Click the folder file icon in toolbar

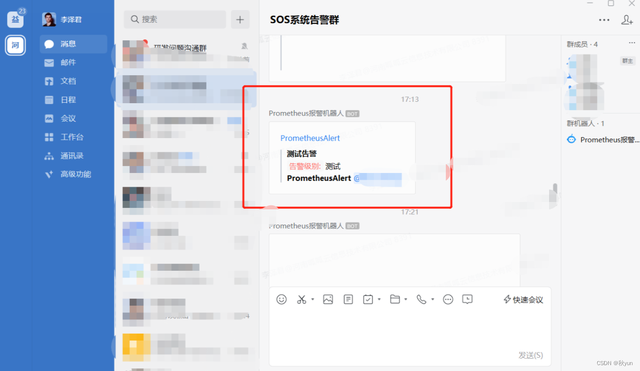point(395,299)
